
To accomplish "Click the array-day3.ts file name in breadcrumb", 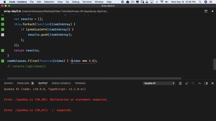I will tap(12, 11).
